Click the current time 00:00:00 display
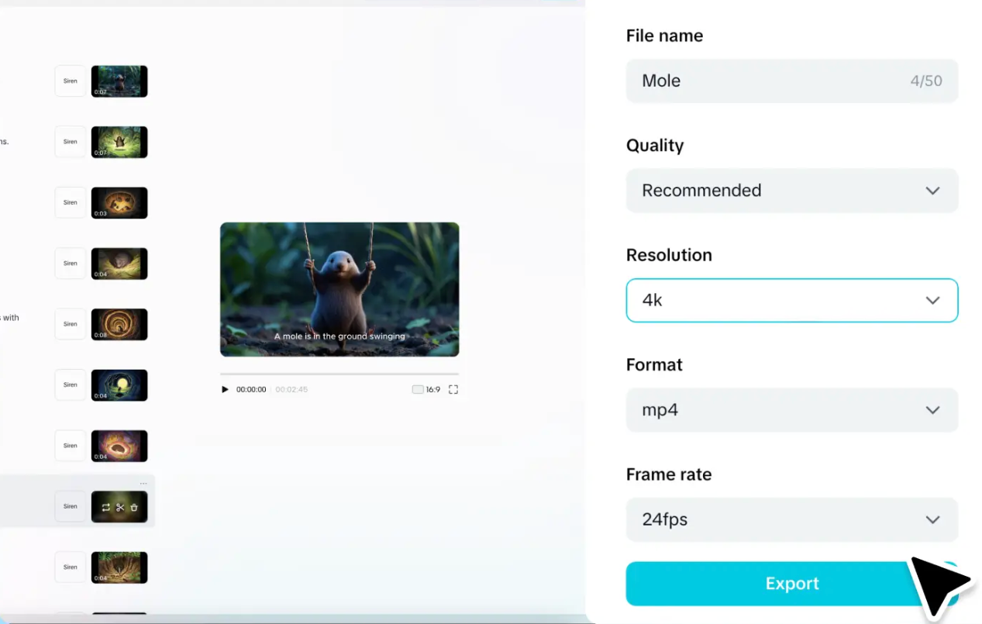982x624 pixels. click(251, 389)
